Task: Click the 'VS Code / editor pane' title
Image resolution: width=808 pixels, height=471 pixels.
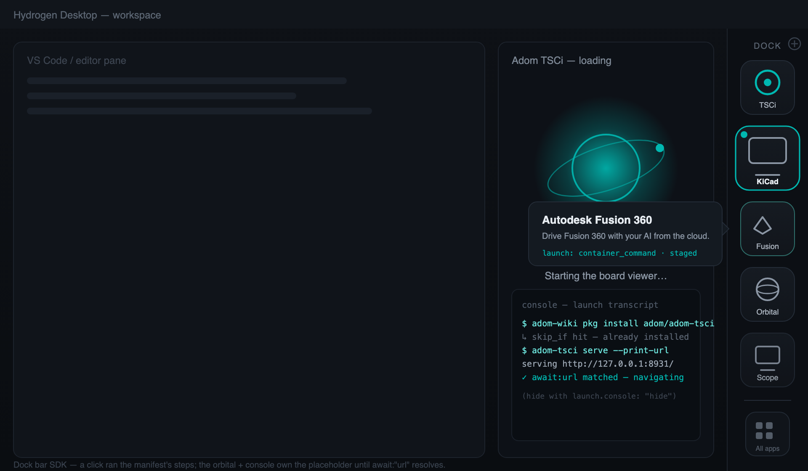Action: click(77, 61)
